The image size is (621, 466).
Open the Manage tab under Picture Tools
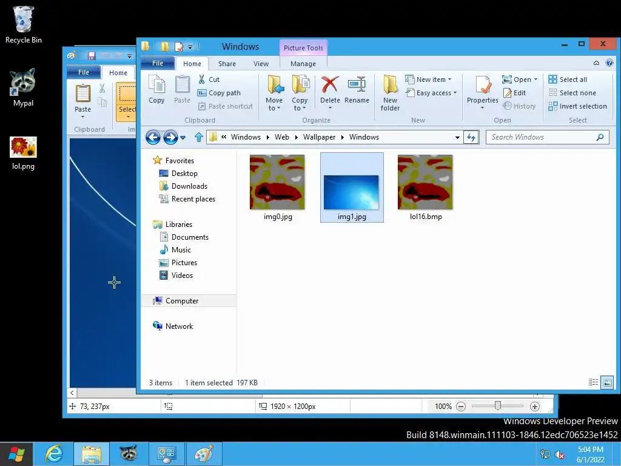coord(303,64)
